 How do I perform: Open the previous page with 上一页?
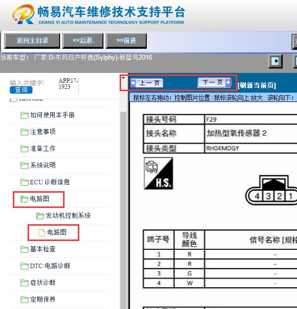coord(147,83)
